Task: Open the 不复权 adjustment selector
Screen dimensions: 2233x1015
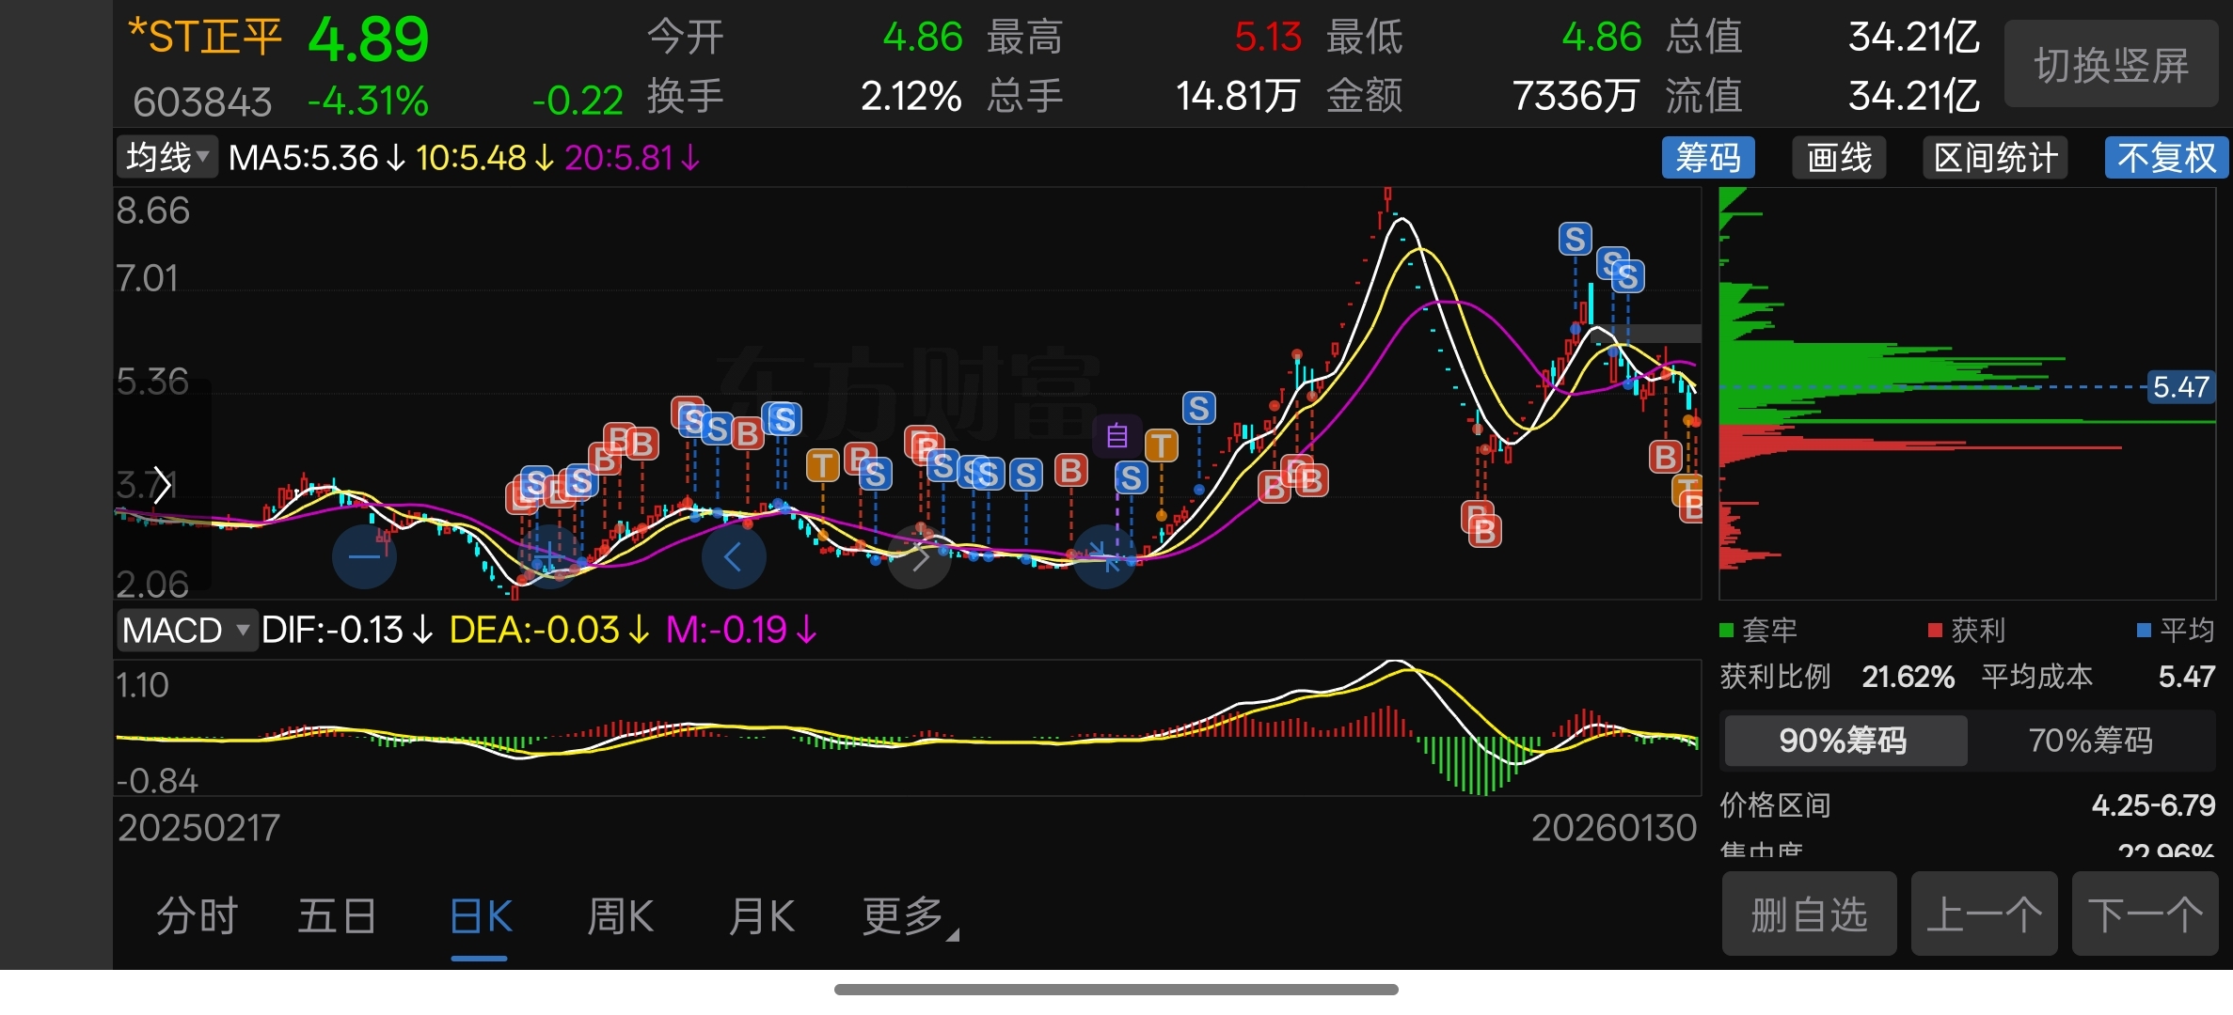Action: pos(2166,158)
